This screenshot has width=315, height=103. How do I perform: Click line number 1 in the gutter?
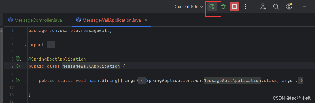click(x=12, y=30)
